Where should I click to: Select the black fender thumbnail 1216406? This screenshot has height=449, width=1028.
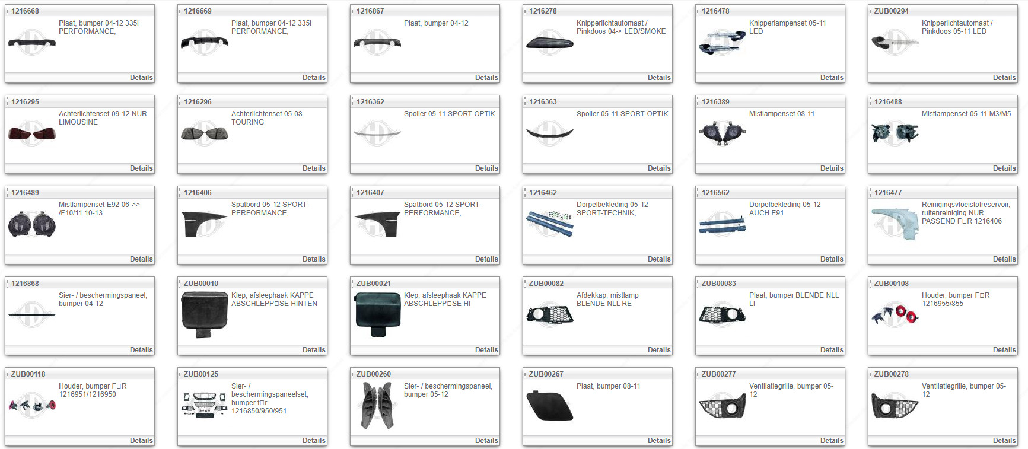coord(205,224)
